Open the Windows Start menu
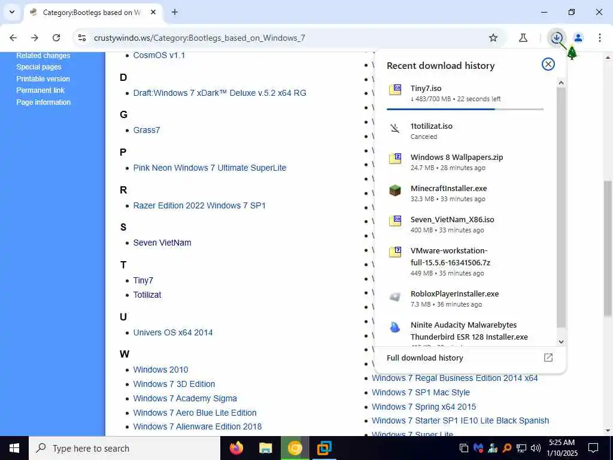This screenshot has width=613, height=460. pyautogui.click(x=14, y=448)
